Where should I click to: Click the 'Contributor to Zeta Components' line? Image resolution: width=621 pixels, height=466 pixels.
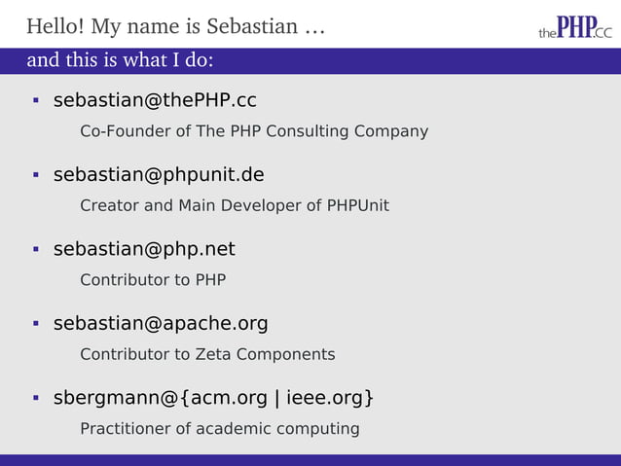(x=207, y=354)
